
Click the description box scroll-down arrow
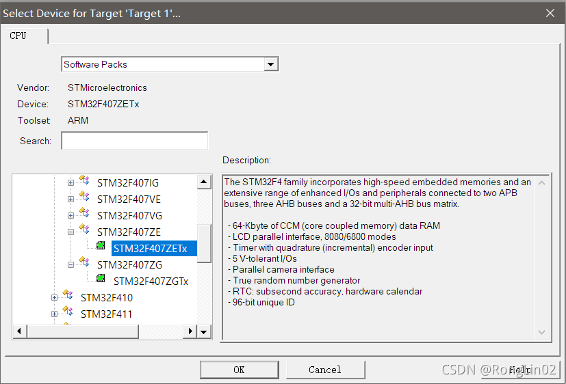click(541, 332)
